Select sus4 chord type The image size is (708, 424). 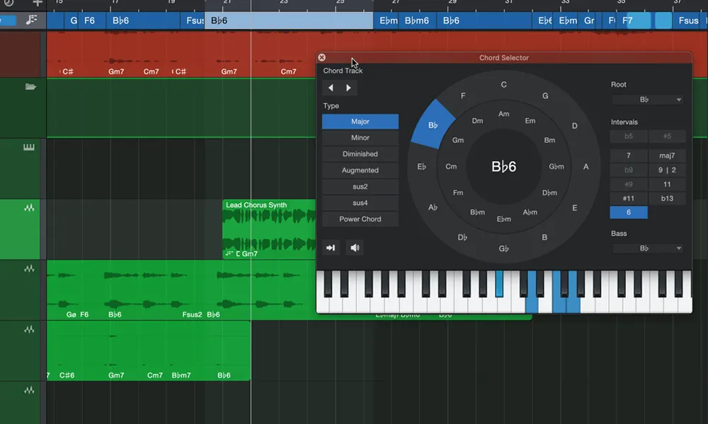coord(360,202)
